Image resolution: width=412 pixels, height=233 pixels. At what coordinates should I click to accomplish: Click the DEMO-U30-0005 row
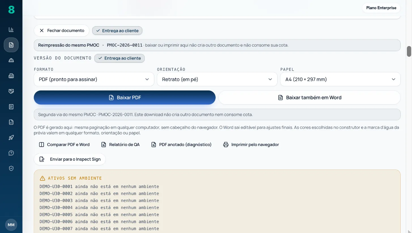pos(99,215)
